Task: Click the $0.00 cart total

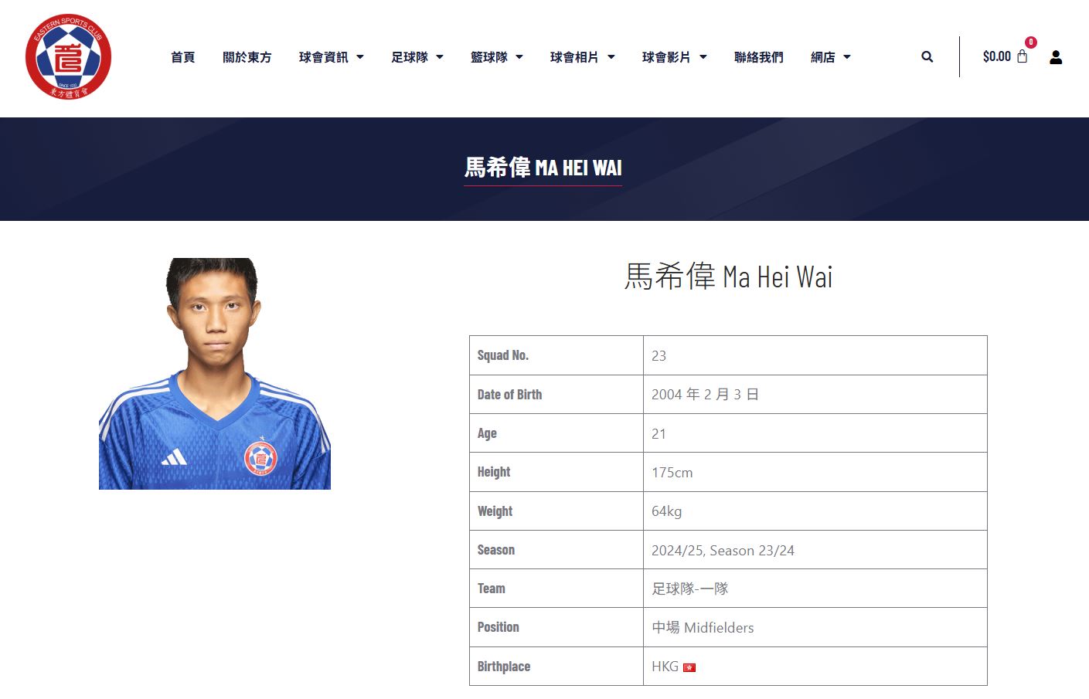Action: coord(996,56)
